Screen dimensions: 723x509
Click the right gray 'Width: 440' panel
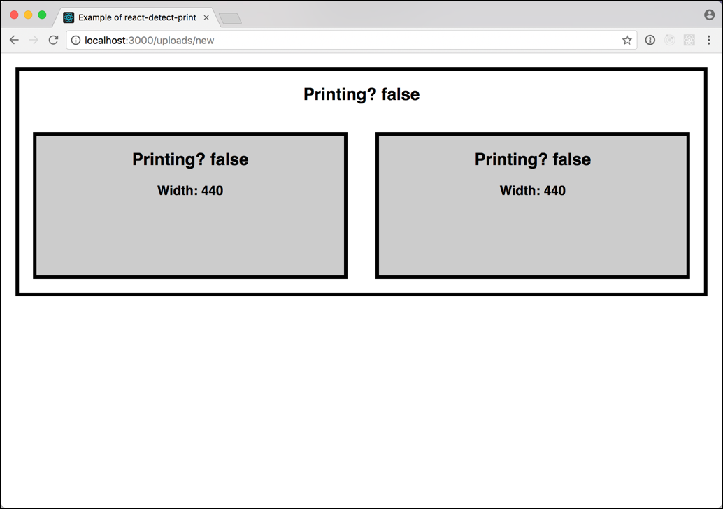[x=532, y=190]
